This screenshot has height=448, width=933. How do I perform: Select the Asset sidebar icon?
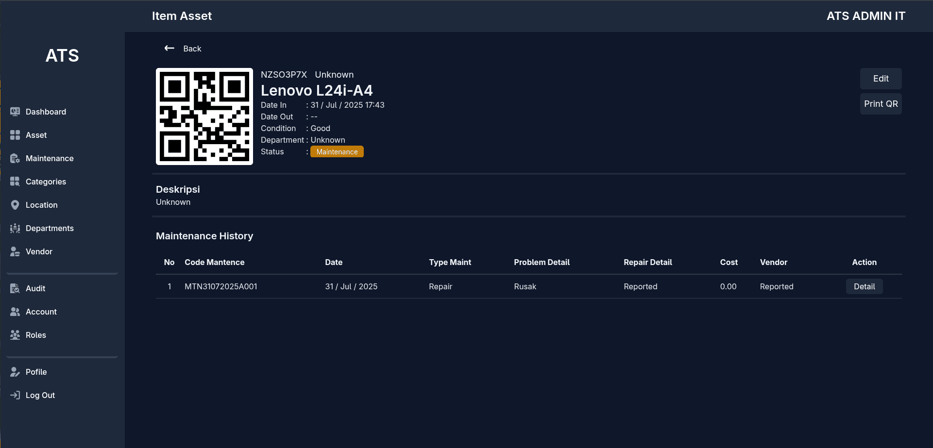[x=15, y=135]
